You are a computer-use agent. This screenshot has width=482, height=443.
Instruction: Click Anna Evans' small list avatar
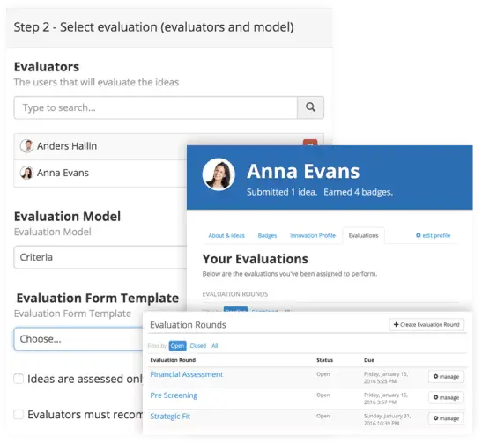tap(26, 173)
